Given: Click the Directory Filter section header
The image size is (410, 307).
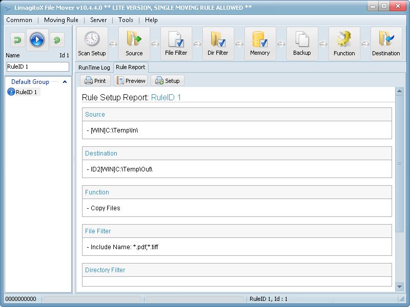Looking at the screenshot, I should [x=237, y=270].
